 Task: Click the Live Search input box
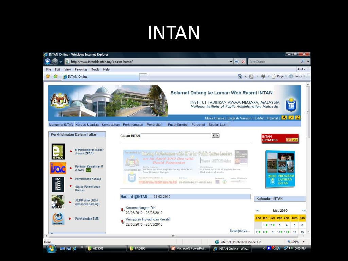pos(274,62)
